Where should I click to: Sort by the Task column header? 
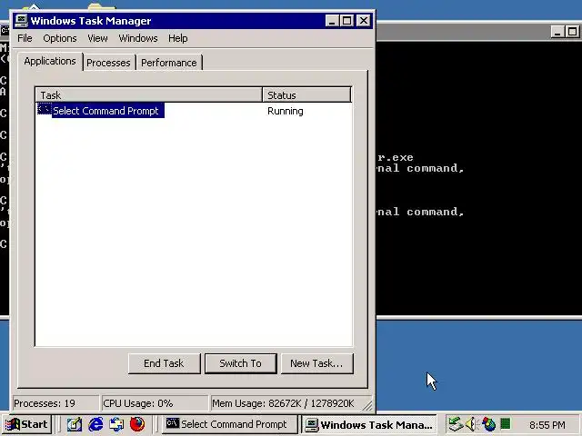point(149,94)
